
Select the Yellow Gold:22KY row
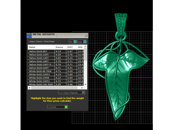pos(56,68)
